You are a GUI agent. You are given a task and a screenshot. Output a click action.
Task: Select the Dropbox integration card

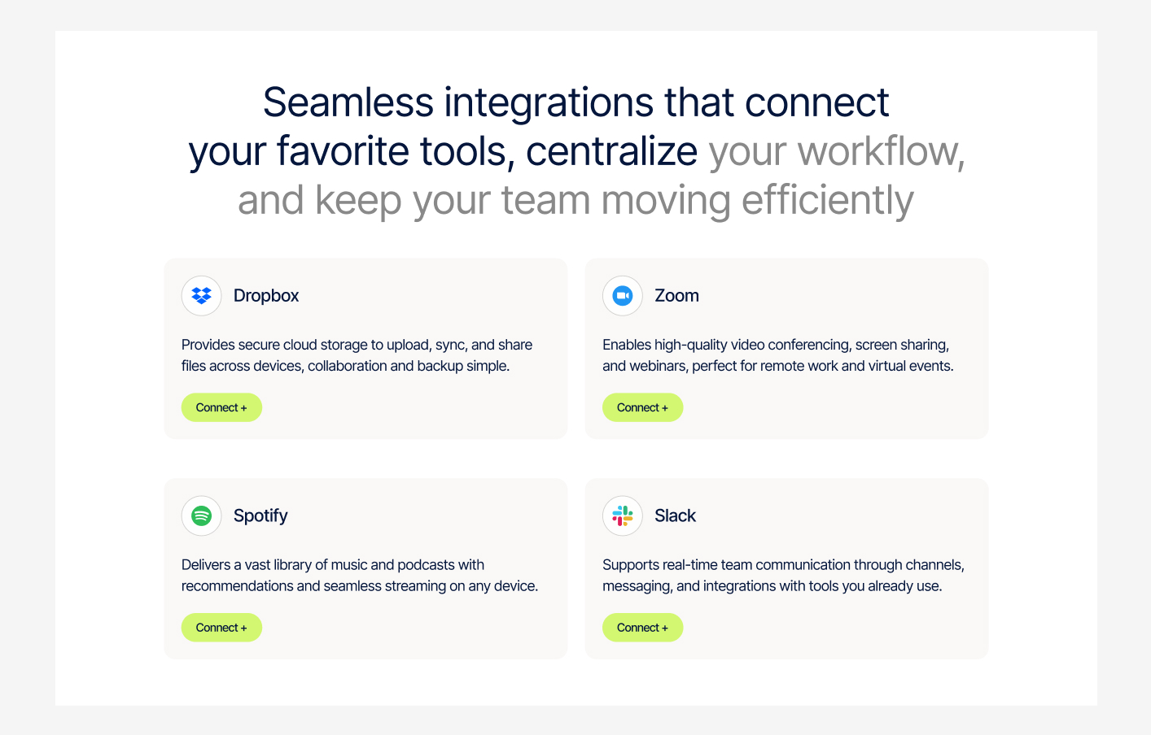tap(366, 348)
